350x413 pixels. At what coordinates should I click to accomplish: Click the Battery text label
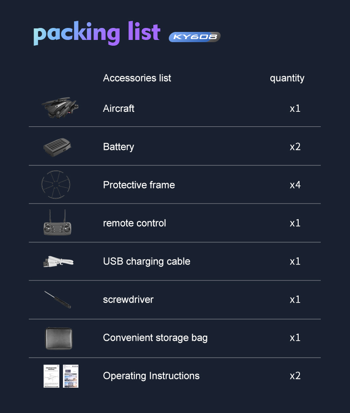pyautogui.click(x=119, y=147)
